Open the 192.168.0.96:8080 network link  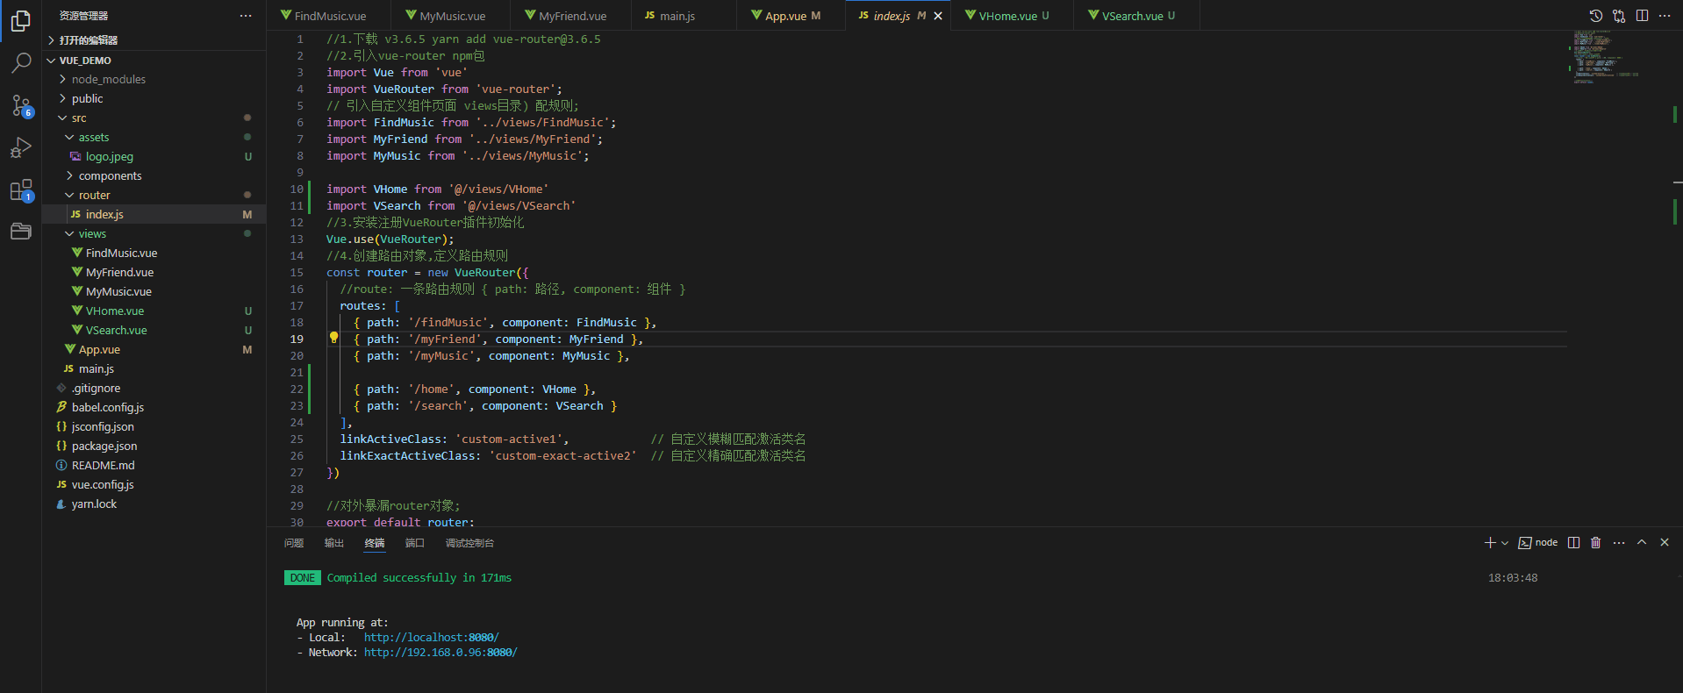click(x=440, y=653)
